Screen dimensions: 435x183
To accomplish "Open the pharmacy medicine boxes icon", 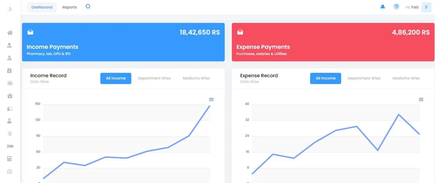I will click(10, 109).
